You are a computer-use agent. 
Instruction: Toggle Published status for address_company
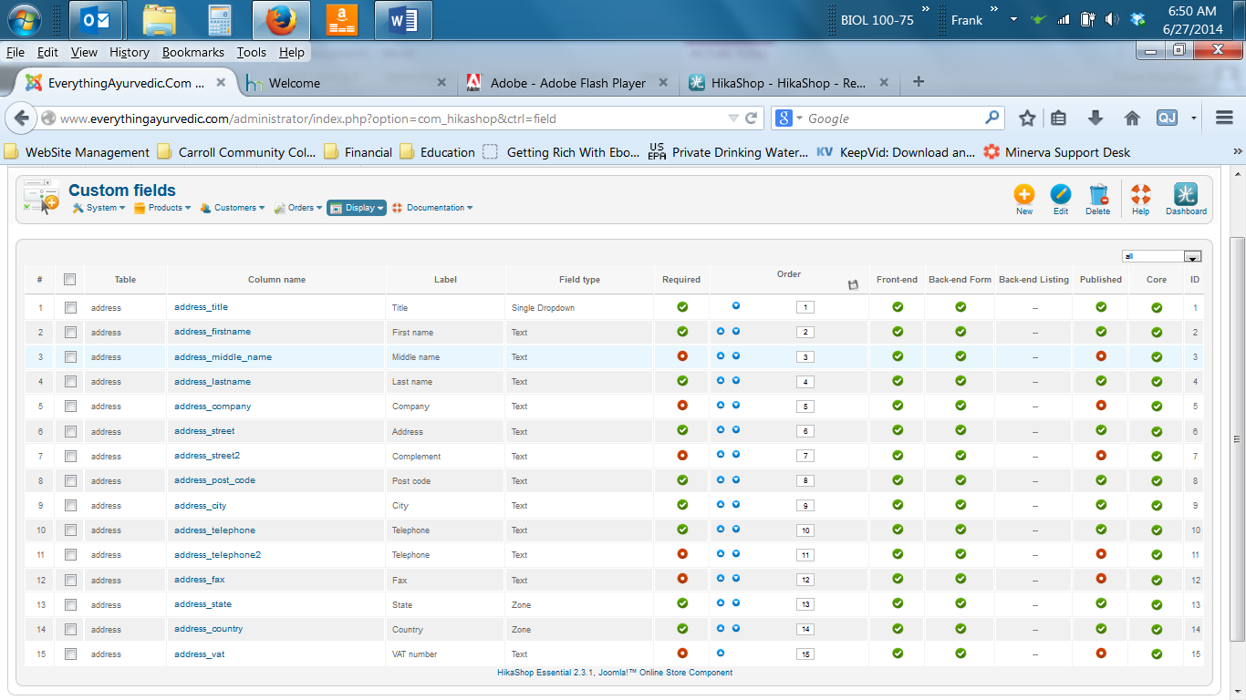coord(1101,406)
